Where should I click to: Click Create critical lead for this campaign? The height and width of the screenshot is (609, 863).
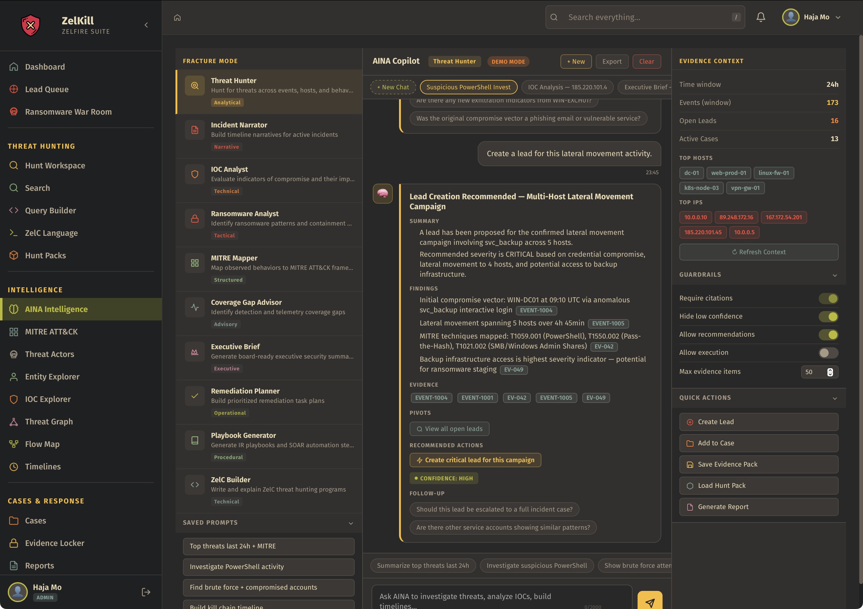[475, 460]
